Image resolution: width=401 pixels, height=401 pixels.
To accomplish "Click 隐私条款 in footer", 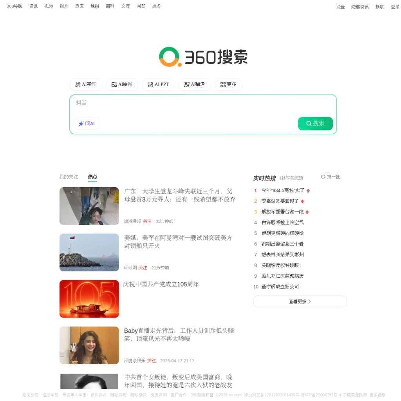I will coord(139,395).
